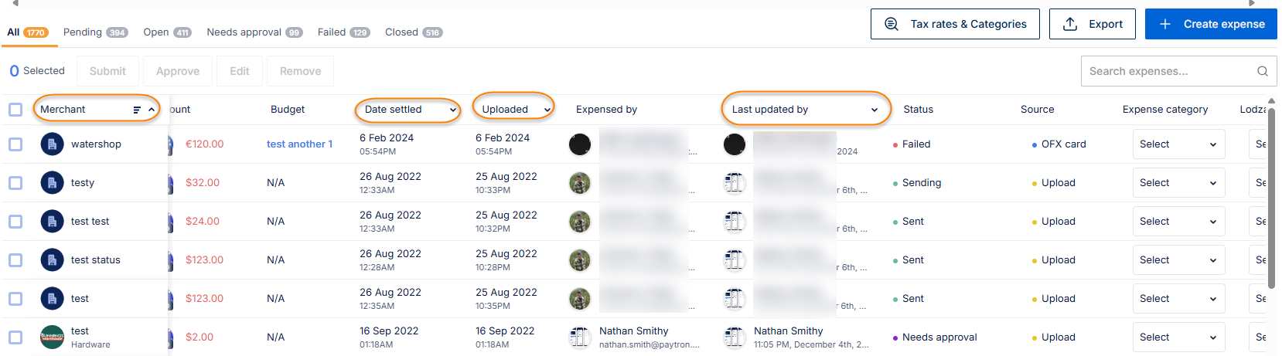Click Nathan Smithy's expensed-by avatar
This screenshot has width=1282, height=356.
click(x=579, y=337)
